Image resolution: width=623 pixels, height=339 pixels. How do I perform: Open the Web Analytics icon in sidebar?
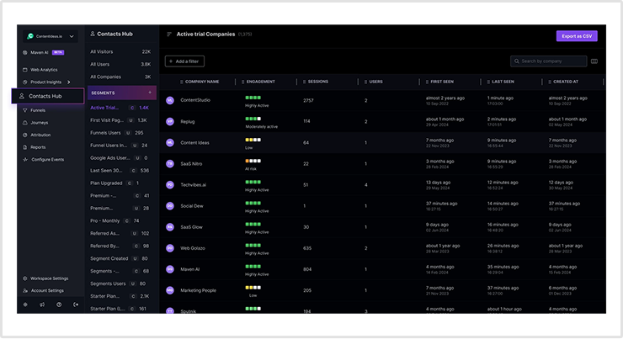25,70
